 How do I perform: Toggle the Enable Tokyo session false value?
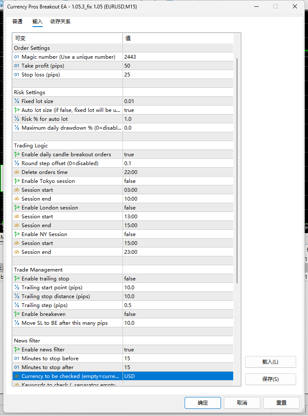[178, 181]
